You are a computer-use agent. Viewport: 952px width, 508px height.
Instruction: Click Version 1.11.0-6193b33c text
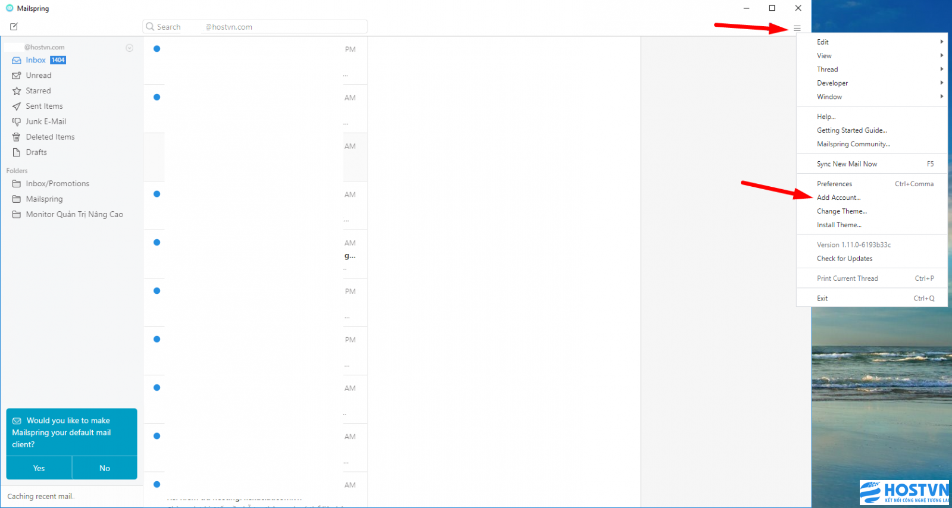click(x=854, y=244)
